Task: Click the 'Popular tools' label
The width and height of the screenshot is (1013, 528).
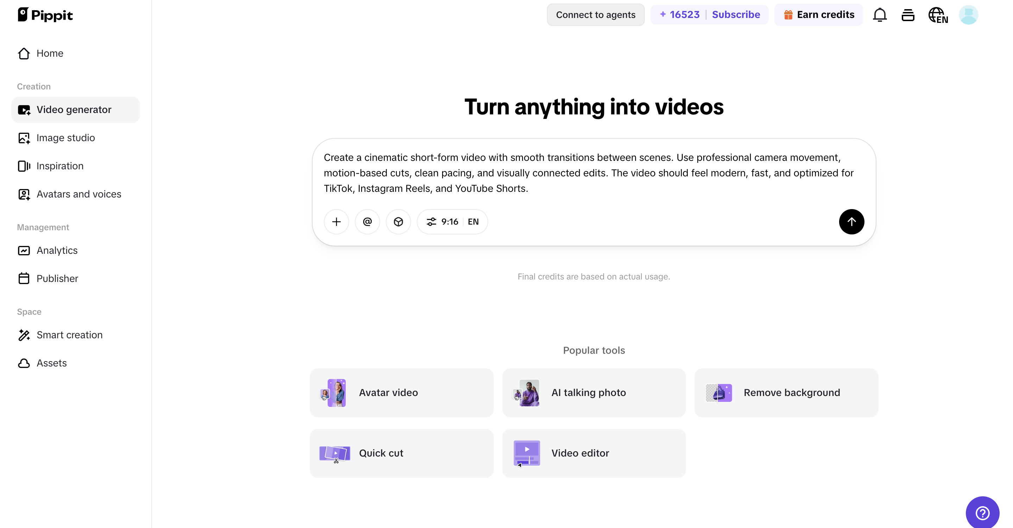Action: coord(594,350)
